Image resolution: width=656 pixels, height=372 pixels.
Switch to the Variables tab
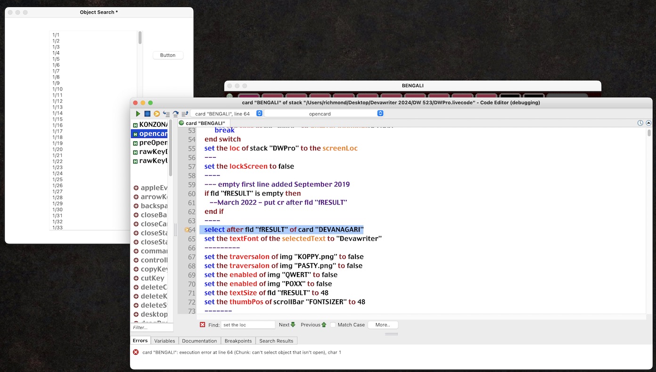point(164,341)
